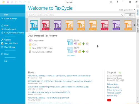The height and width of the screenshot is (104, 139).
Task: Click the question mark help icon
Action: tap(117, 2)
